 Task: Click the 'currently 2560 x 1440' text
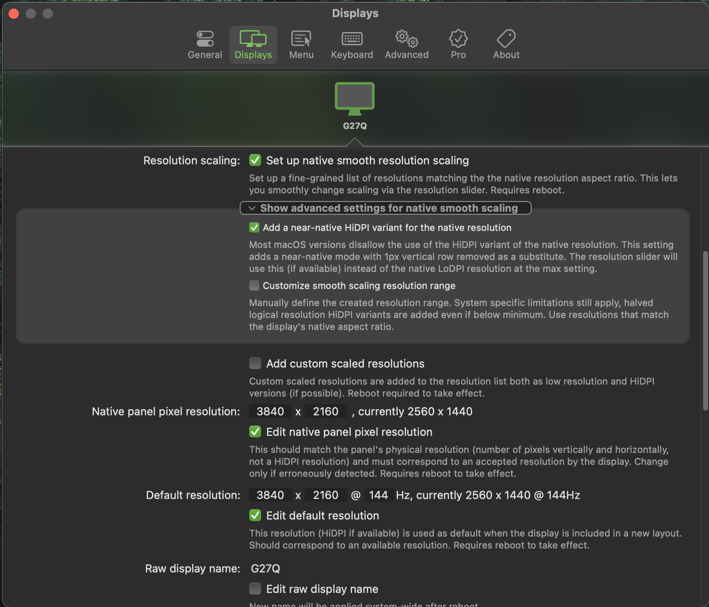pyautogui.click(x=415, y=411)
